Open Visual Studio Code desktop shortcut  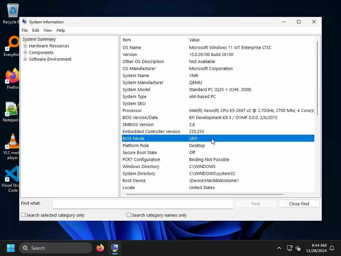11,179
